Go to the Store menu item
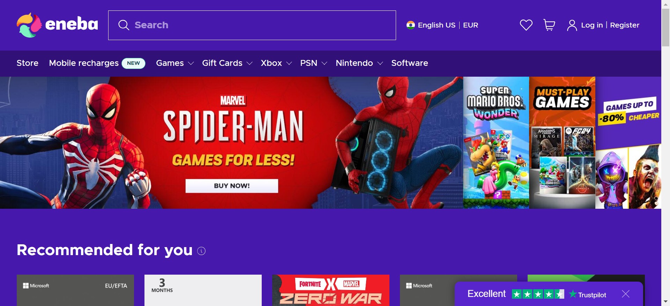 coord(28,63)
